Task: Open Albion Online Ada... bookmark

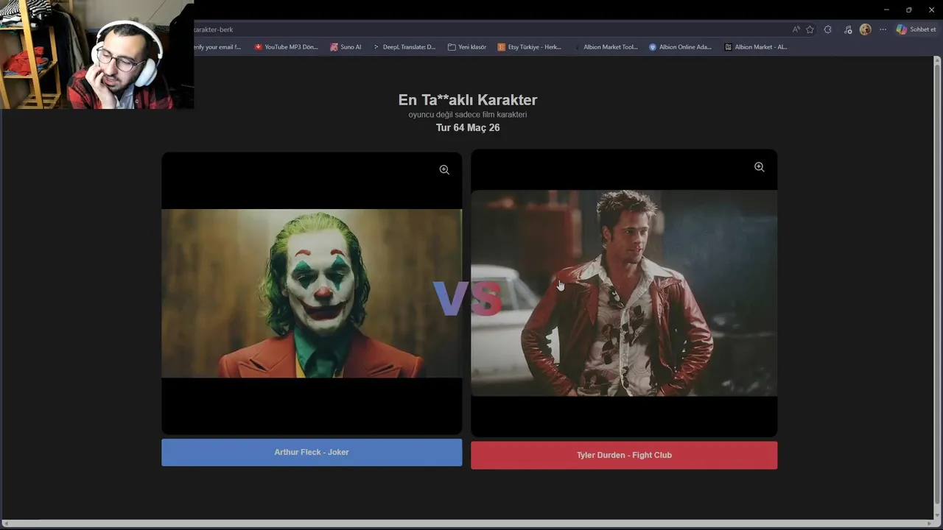Action: 680,47
